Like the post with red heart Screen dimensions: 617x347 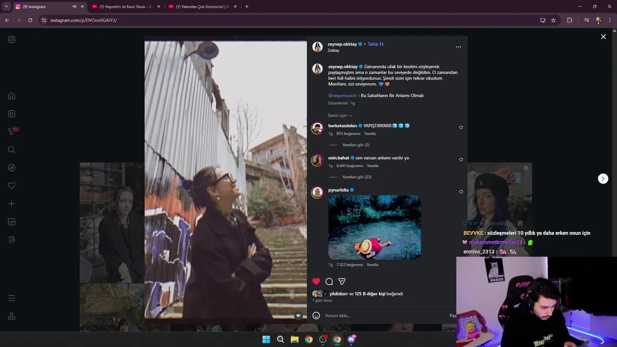[316, 281]
